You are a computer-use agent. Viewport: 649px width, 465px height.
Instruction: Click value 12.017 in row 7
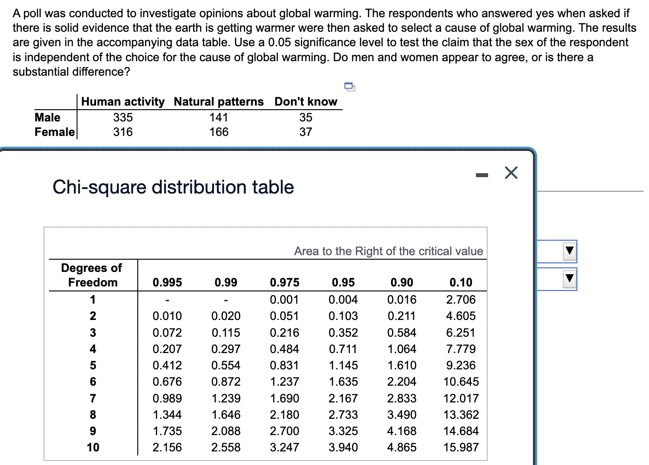coord(461,398)
